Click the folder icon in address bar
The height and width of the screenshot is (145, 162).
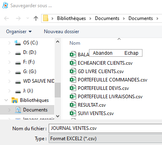click(45, 18)
